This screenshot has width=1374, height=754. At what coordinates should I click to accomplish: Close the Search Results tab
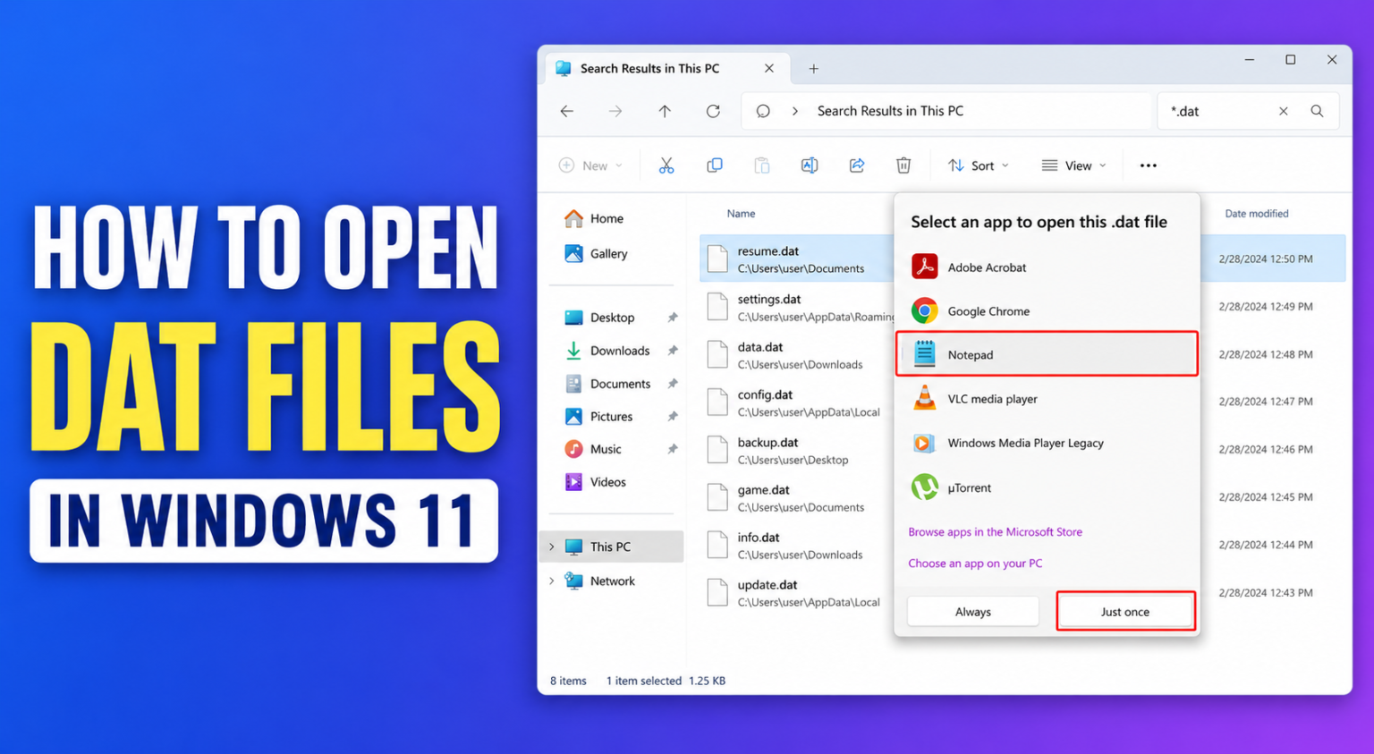pos(769,69)
